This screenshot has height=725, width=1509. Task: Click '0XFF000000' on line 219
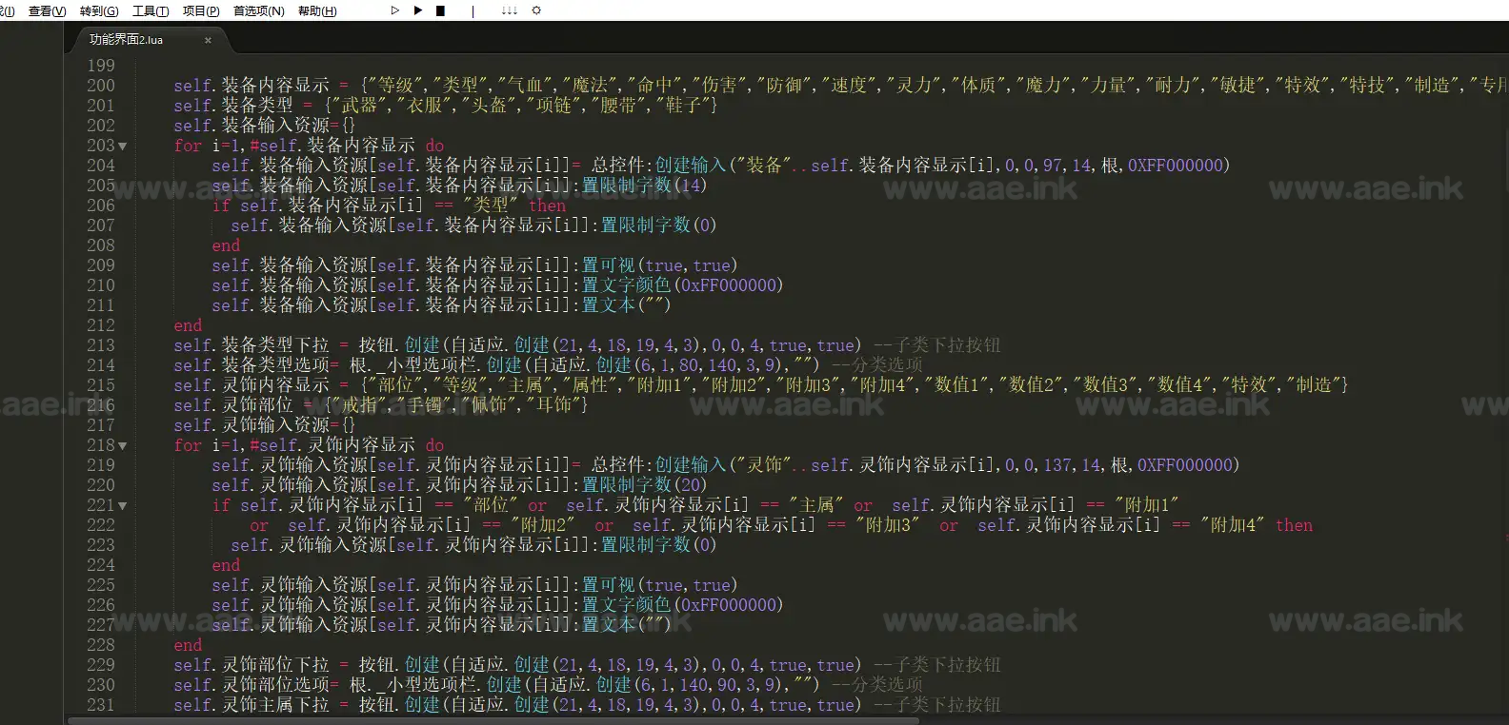click(1185, 465)
